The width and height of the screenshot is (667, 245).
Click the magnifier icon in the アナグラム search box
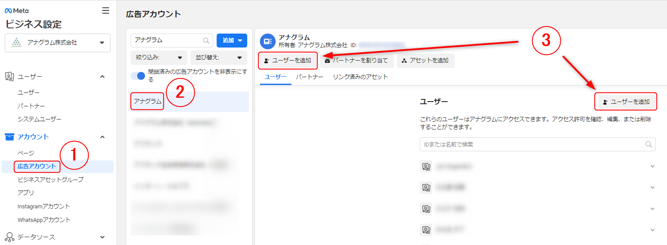pyautogui.click(x=206, y=40)
